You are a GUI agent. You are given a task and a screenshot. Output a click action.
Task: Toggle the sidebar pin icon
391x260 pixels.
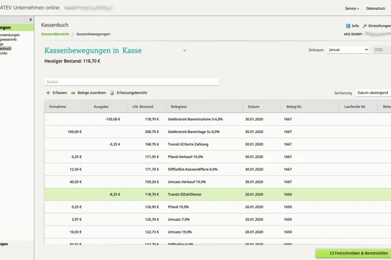point(31,19)
